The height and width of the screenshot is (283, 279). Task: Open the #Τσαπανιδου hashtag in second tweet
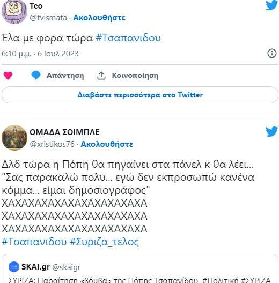click(34, 242)
